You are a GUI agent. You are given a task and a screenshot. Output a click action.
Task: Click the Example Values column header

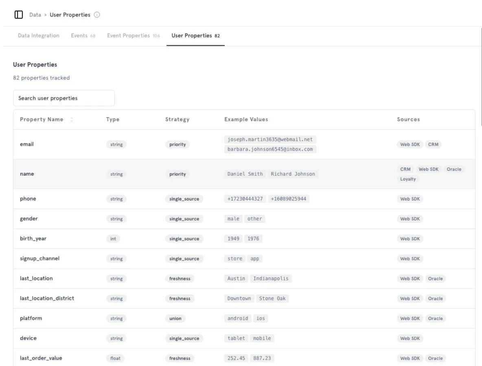point(246,120)
